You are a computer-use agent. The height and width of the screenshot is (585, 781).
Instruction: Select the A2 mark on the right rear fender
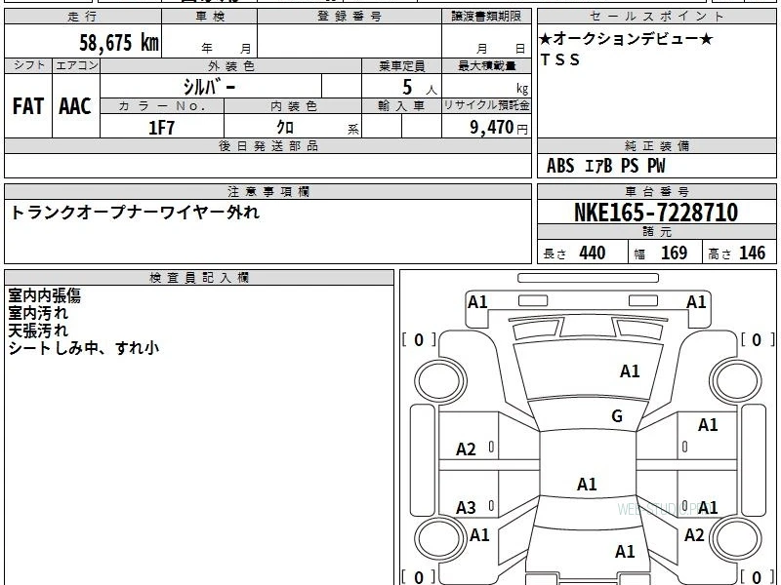(x=694, y=535)
